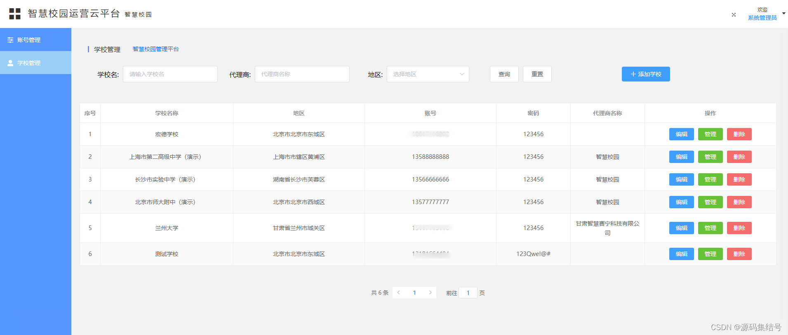Screen dimensions: 788x335
Task: Edit the 宏德学校 row
Action: pyautogui.click(x=682, y=134)
